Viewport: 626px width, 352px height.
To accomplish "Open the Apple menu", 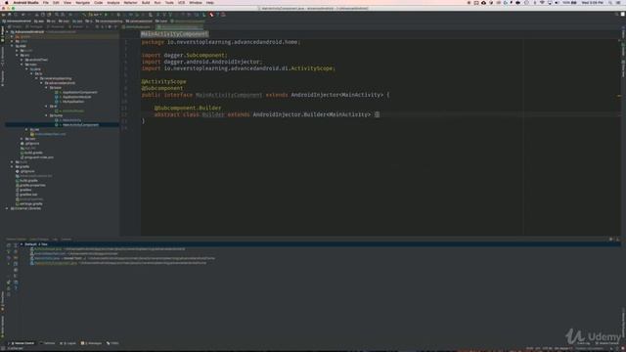I will [7, 2].
